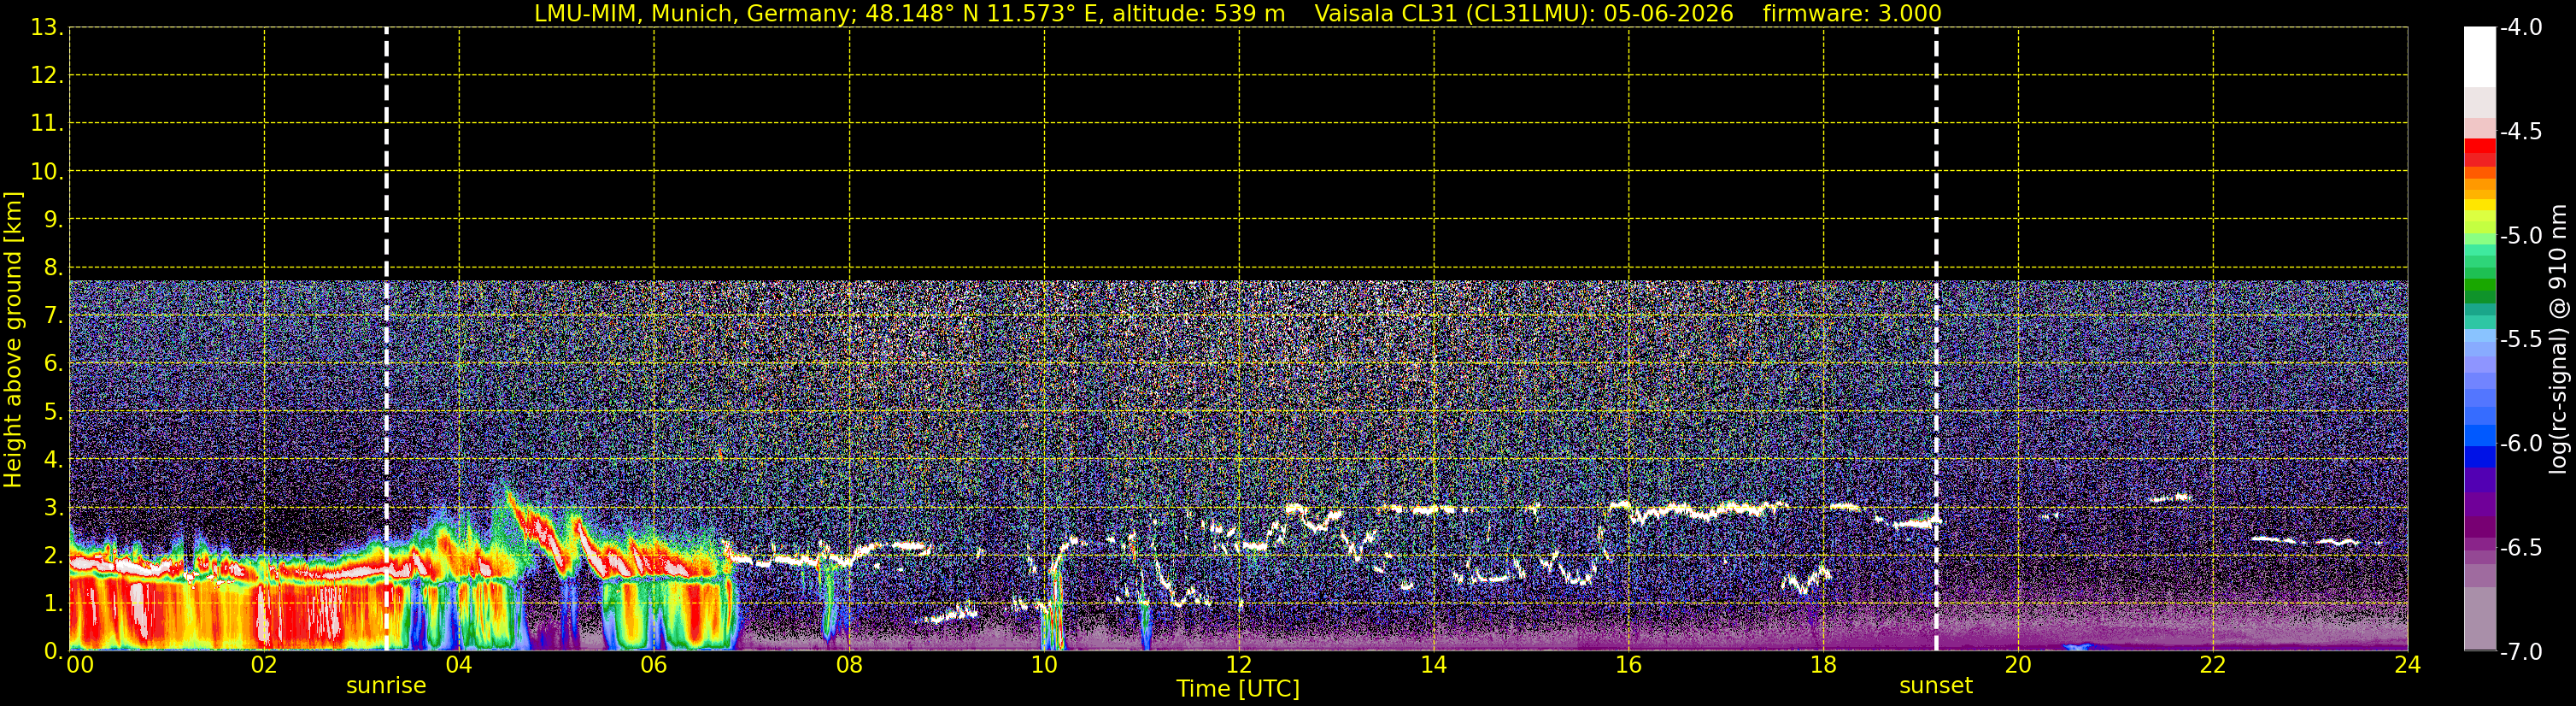Click the 20 hour tick label
This screenshot has width=2576, height=706.
2018,665
